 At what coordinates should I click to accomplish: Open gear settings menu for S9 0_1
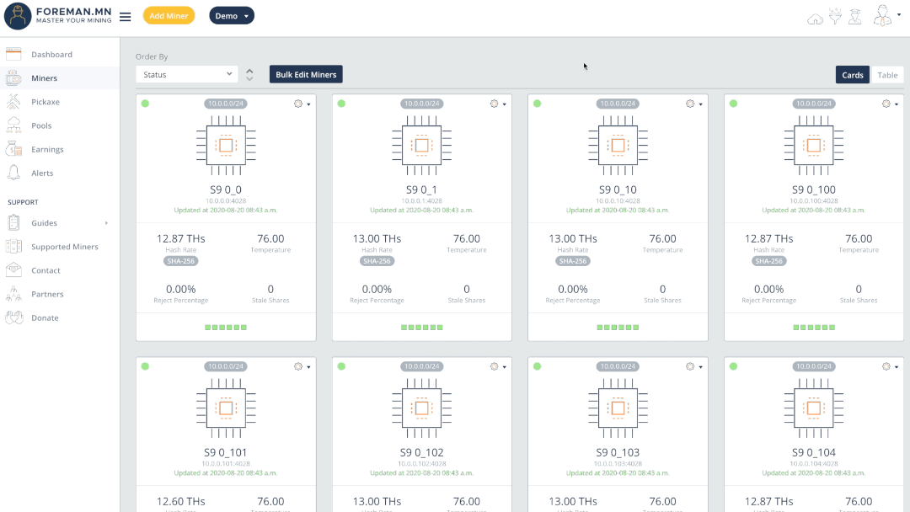pyautogui.click(x=498, y=104)
